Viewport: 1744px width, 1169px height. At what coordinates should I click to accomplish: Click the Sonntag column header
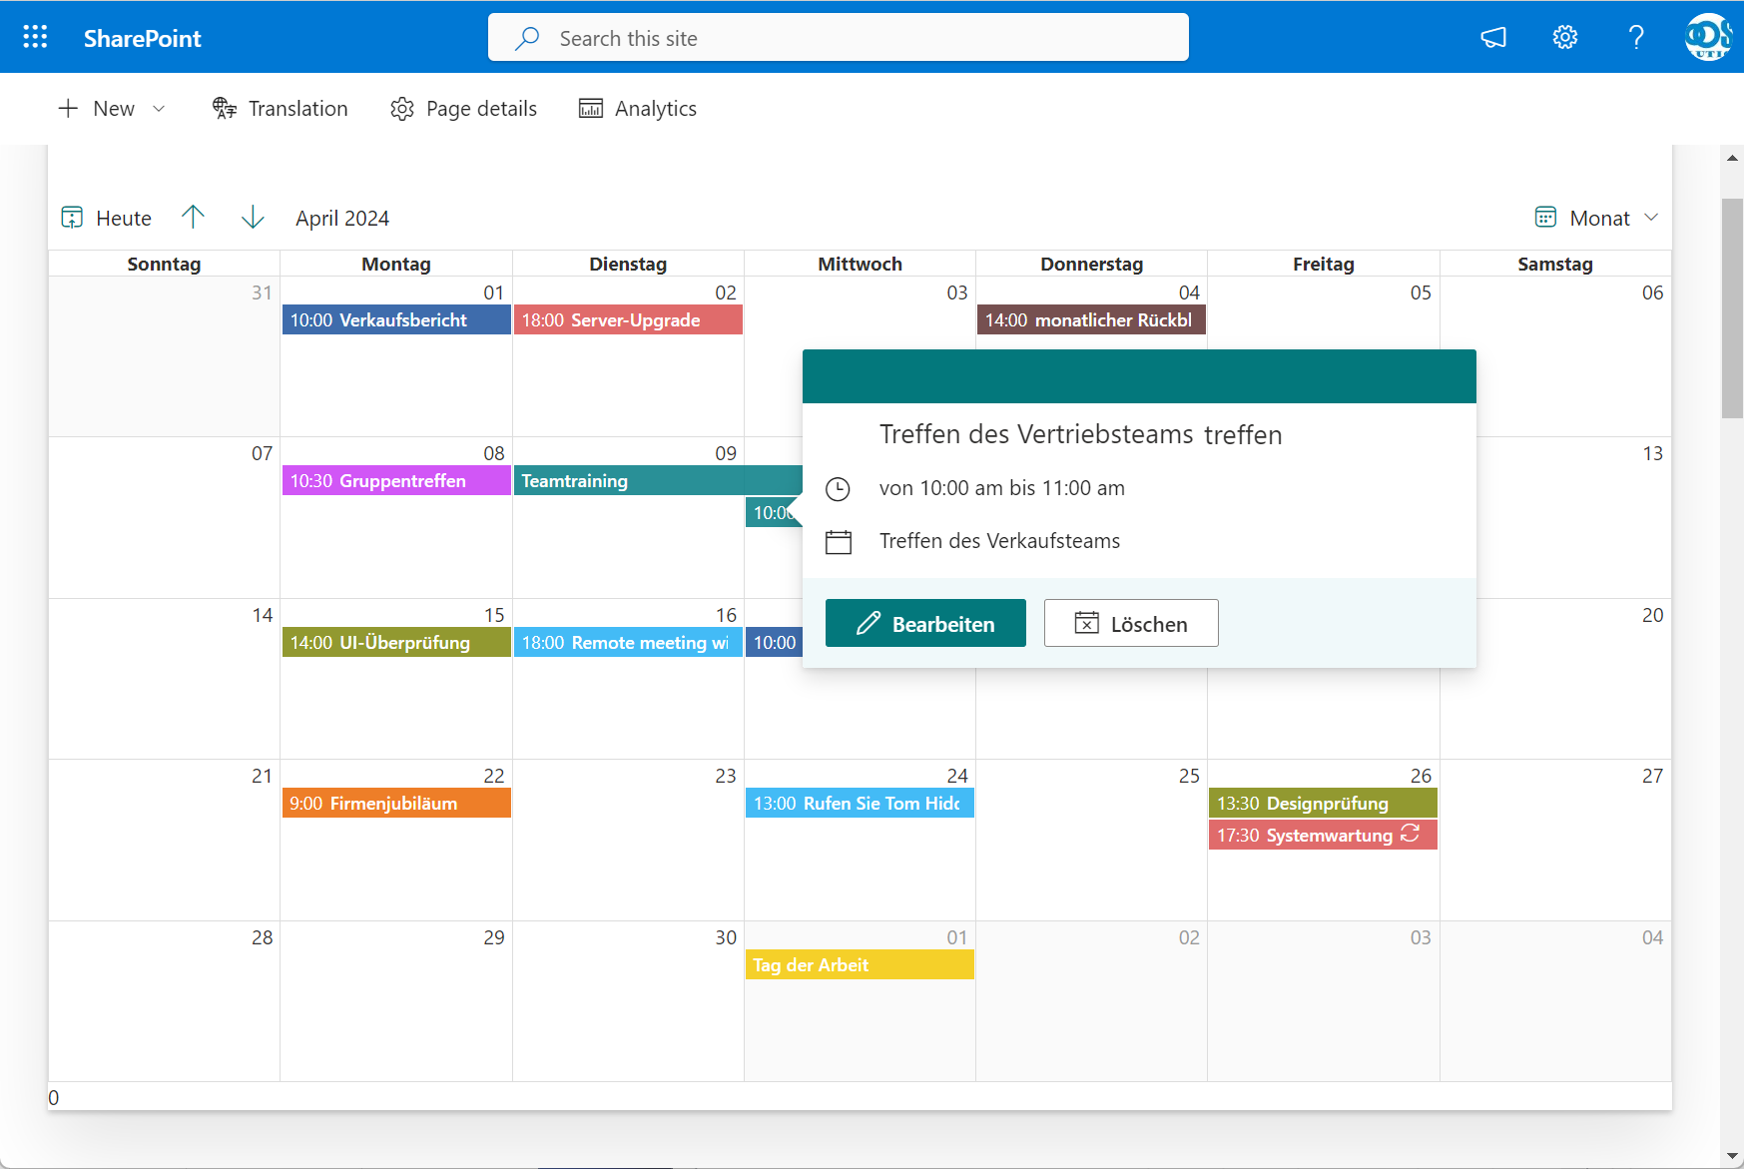164,264
